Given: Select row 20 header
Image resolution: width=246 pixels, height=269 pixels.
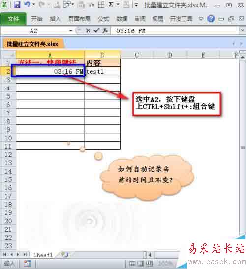Looking at the screenshot, I should pyautogui.click(x=8, y=221).
